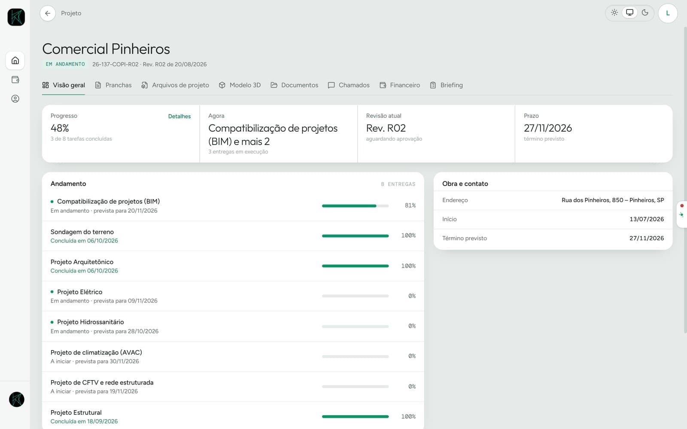Switch to the Modelo 3D tab
The height and width of the screenshot is (429, 687).
click(x=240, y=85)
